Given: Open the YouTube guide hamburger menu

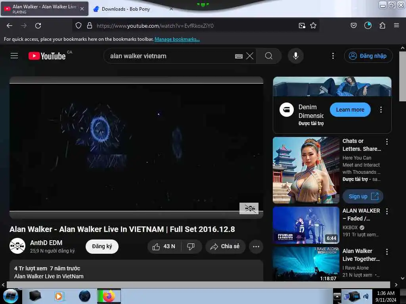Looking at the screenshot, I should point(14,56).
